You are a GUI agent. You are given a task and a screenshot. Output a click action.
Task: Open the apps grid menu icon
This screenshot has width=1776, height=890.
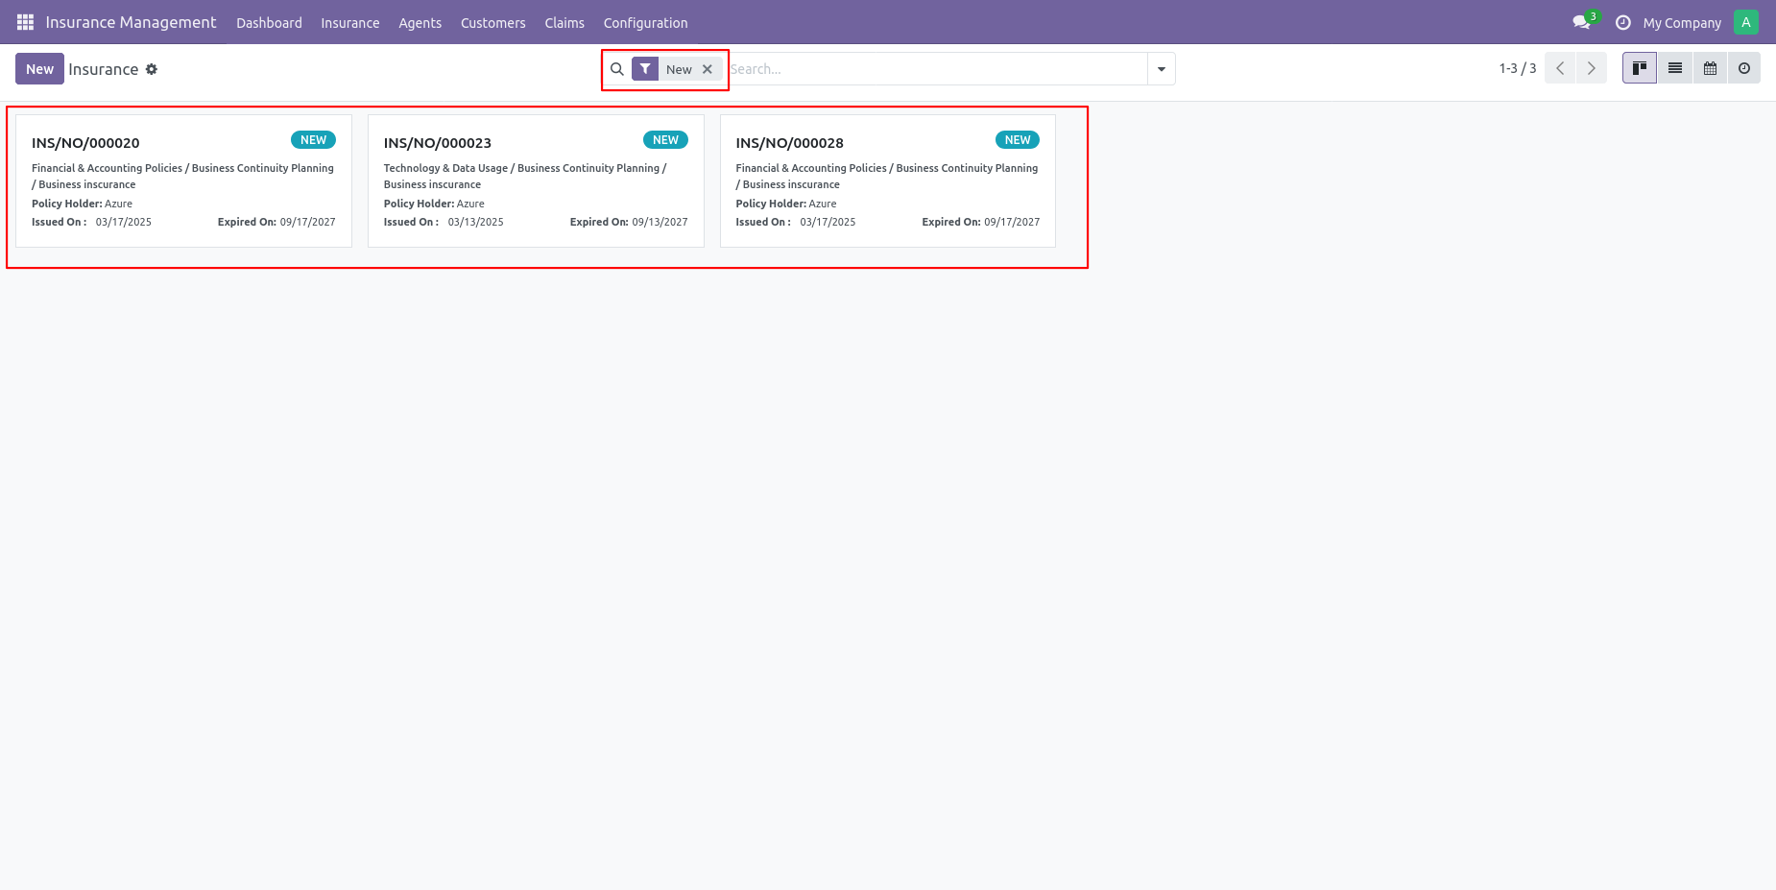[x=25, y=22]
